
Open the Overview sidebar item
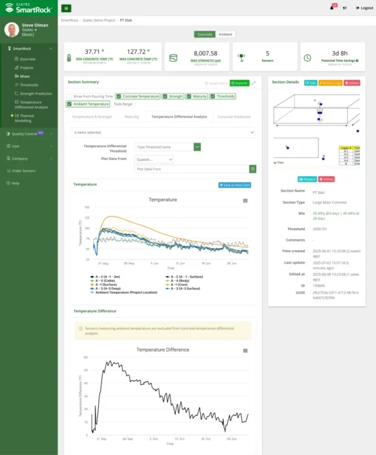click(28, 59)
